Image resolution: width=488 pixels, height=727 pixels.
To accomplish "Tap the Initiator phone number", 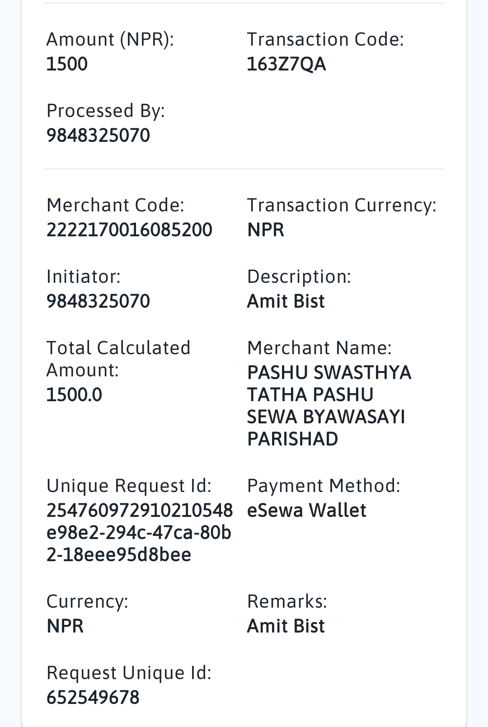I will [98, 301].
